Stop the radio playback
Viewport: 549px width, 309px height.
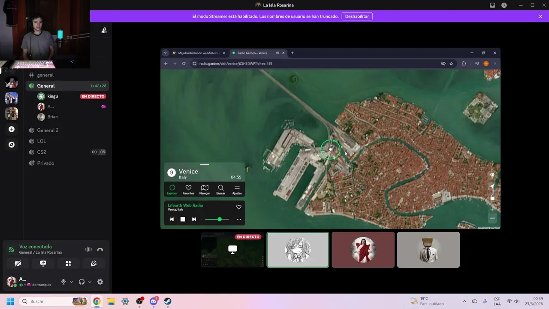point(183,219)
